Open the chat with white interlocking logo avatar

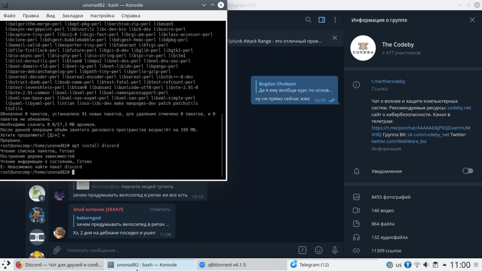tap(37, 237)
